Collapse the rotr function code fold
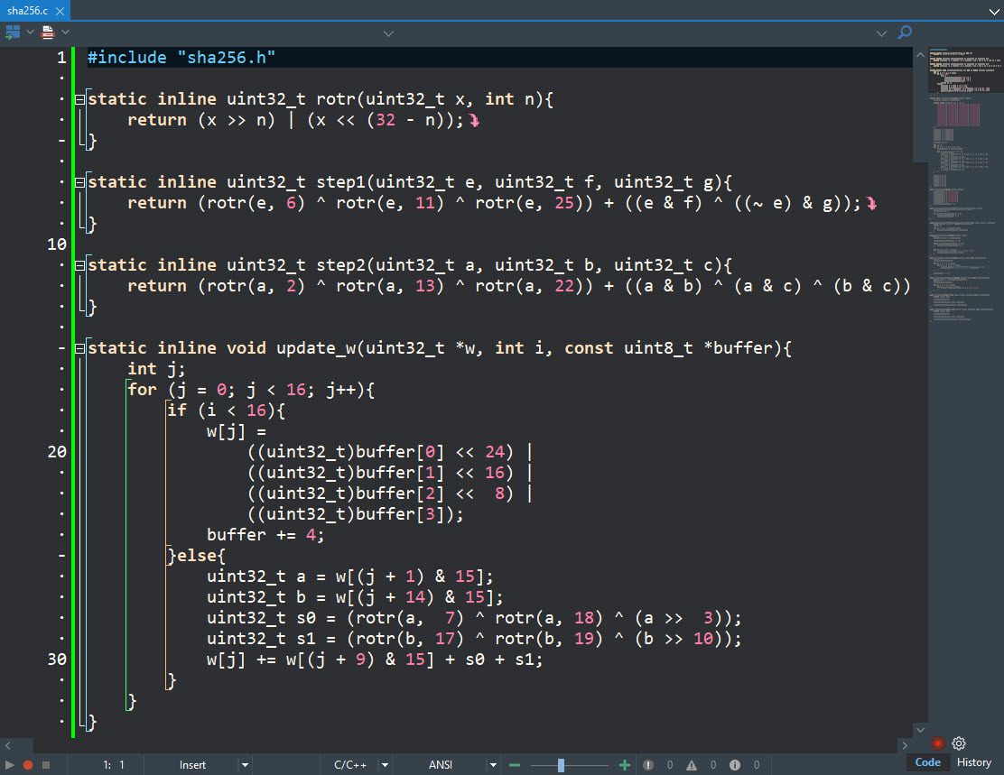This screenshot has height=775, width=1004. pos(79,98)
